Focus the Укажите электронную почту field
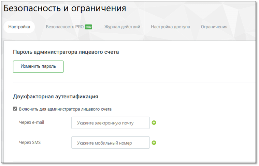 click(111, 123)
